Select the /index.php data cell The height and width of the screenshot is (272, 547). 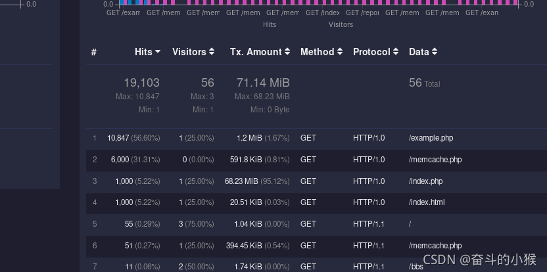pos(425,181)
